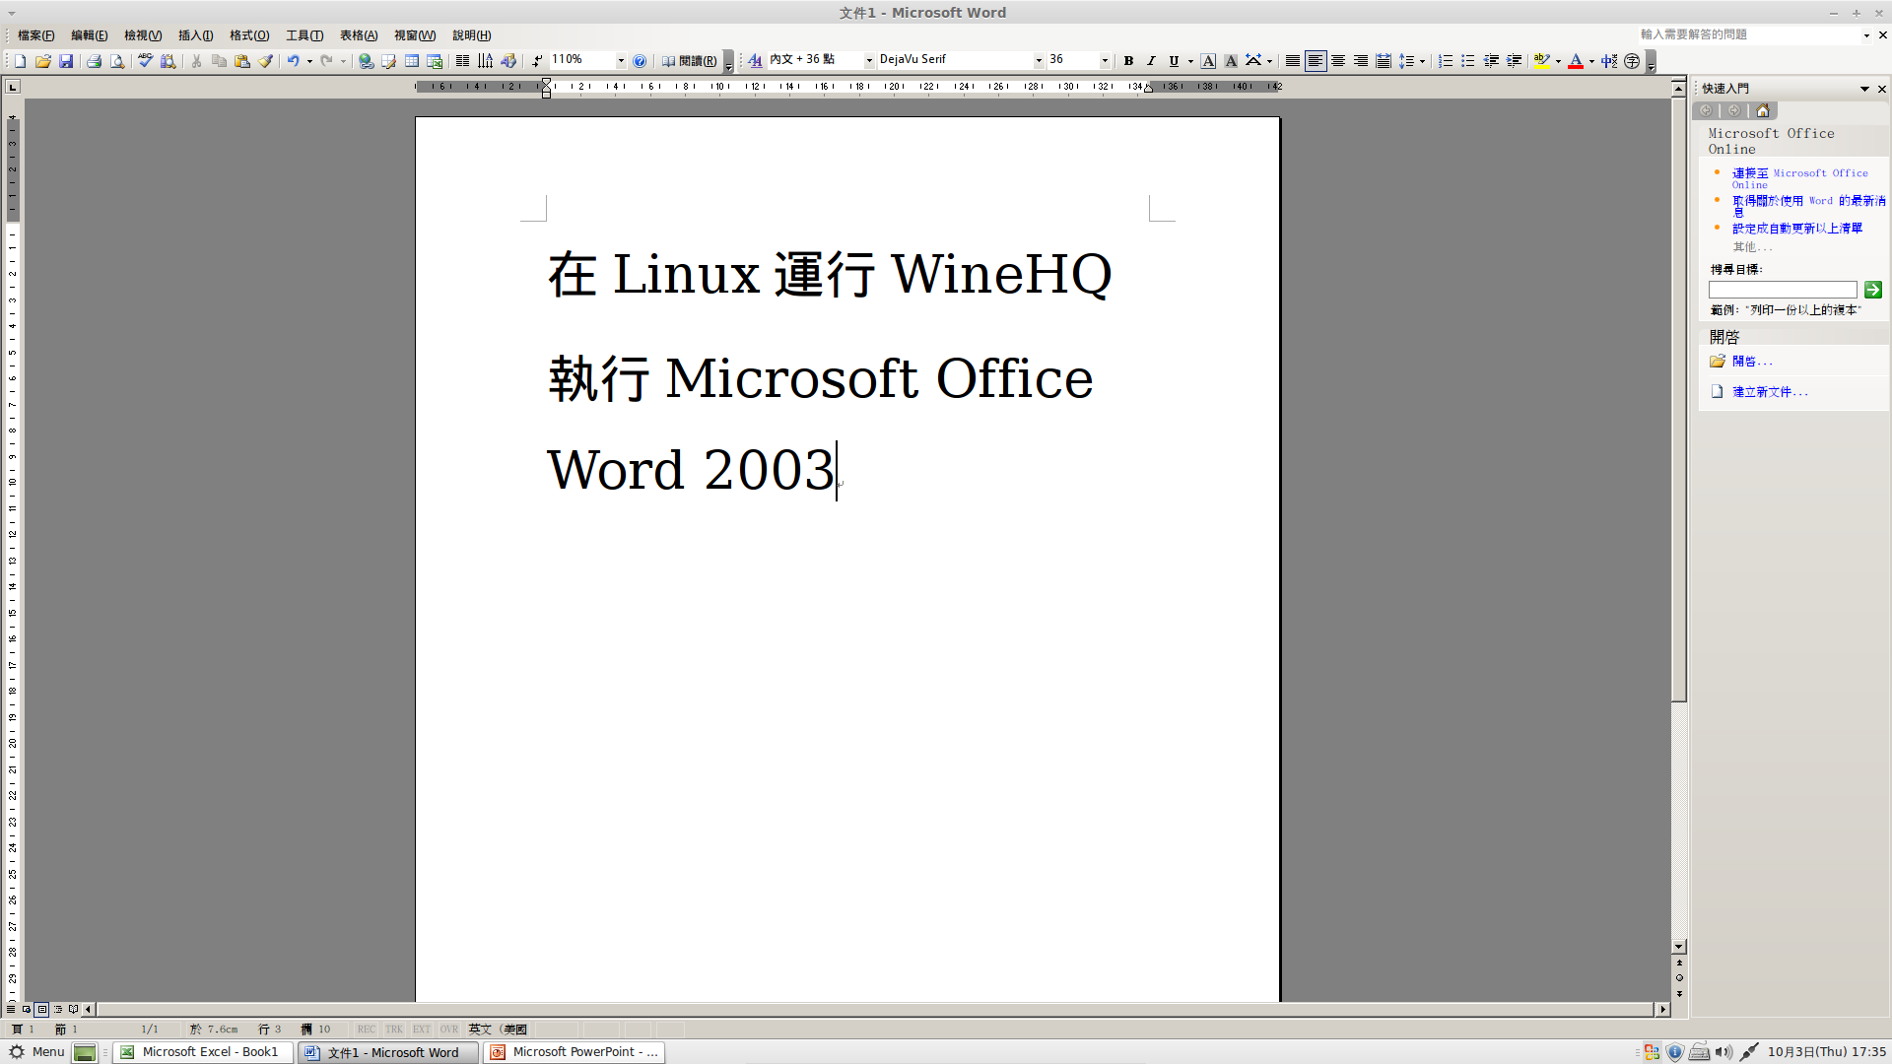Click the vertical scrollbar thumb
1892x1064 pixels.
[1679, 399]
